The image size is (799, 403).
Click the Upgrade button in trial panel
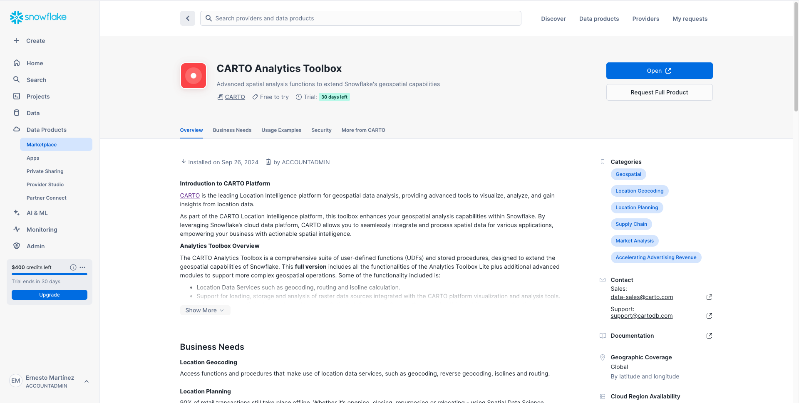(50, 295)
